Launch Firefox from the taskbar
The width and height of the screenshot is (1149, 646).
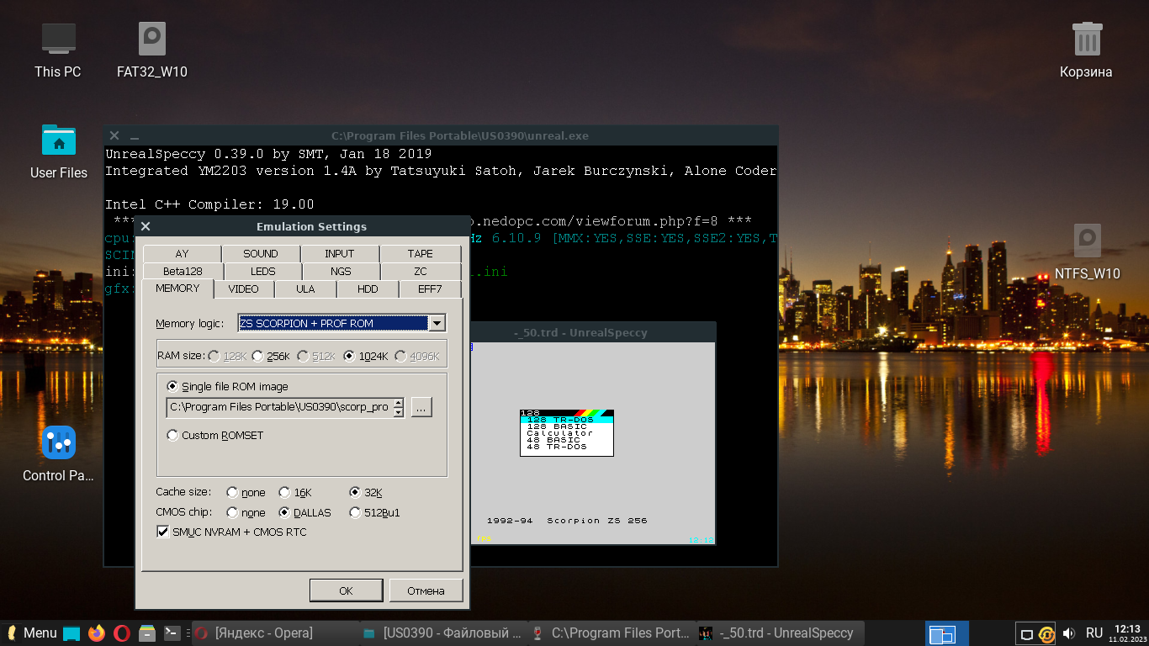click(x=97, y=633)
